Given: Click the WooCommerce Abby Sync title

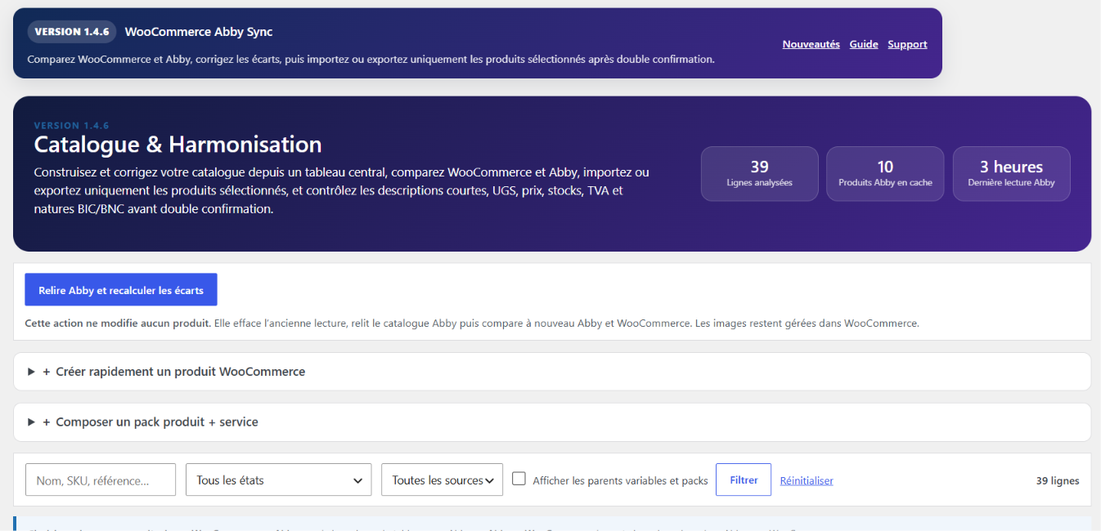Looking at the screenshot, I should point(199,32).
